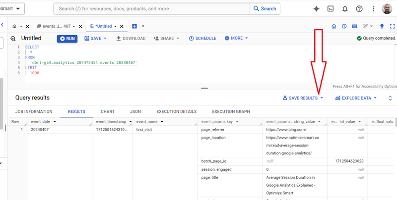Close the home tab

coord(28,26)
